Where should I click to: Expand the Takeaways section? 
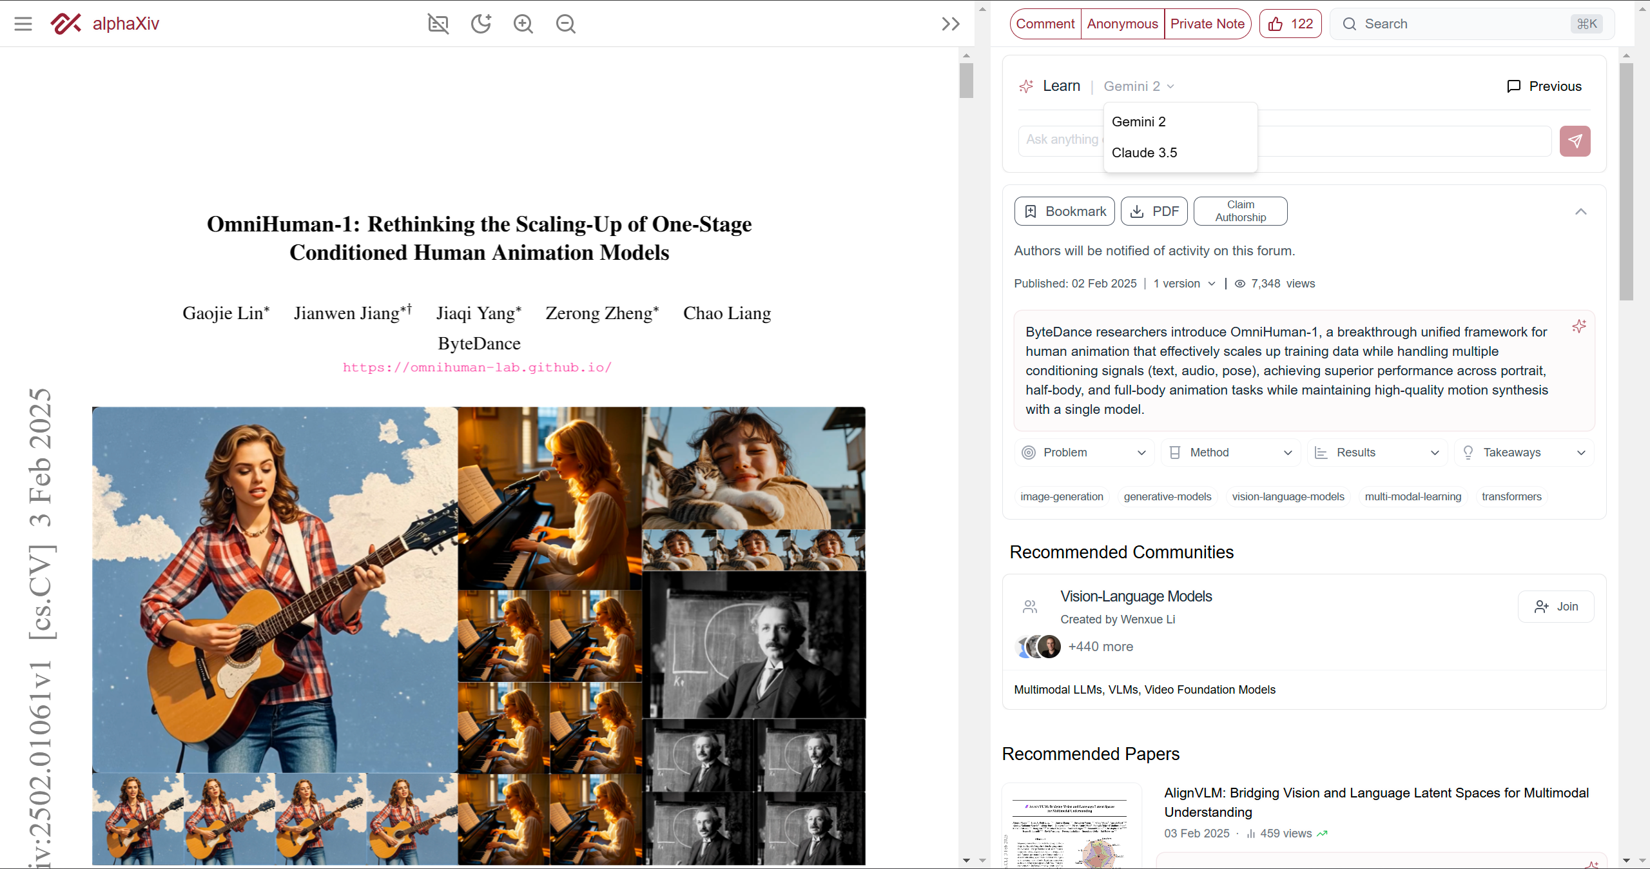pyautogui.click(x=1524, y=453)
